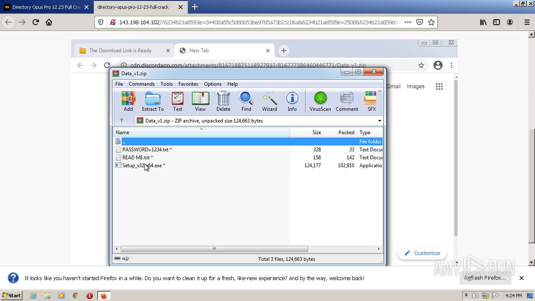Reload page in Firefox
The image size is (535, 301).
36,22
